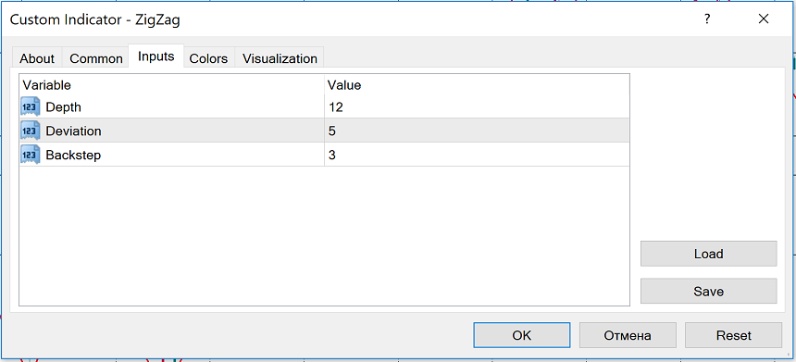Viewport: 796px width, 362px height.
Task: Click the Save button
Action: [709, 292]
